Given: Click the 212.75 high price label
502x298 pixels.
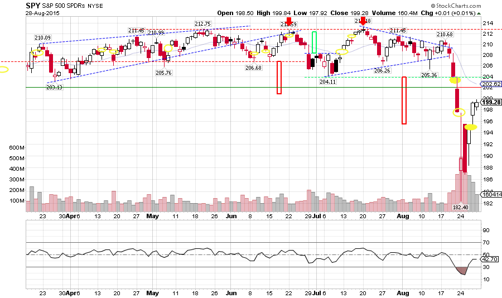Looking at the screenshot, I should (202, 23).
